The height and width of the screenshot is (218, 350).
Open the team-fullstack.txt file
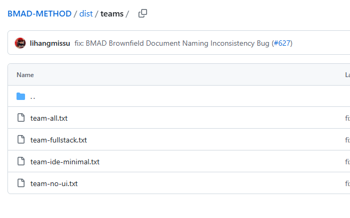(59, 140)
